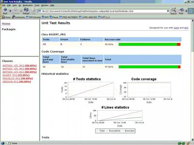The width and height of the screenshot is (194, 145).
Task: Open the Home bookmark icon in toolbar
Action: pos(6,17)
